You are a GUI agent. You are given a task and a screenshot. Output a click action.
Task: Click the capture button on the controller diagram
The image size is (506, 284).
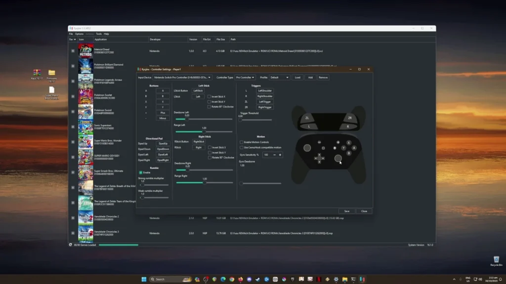coord(323,148)
